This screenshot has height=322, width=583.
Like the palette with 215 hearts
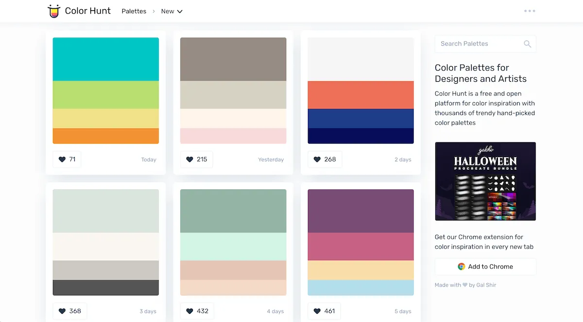click(x=197, y=159)
